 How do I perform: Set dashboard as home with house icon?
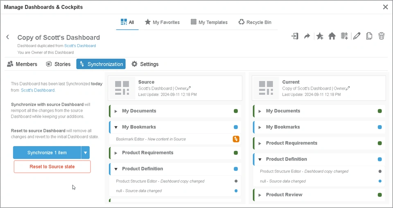332,36
